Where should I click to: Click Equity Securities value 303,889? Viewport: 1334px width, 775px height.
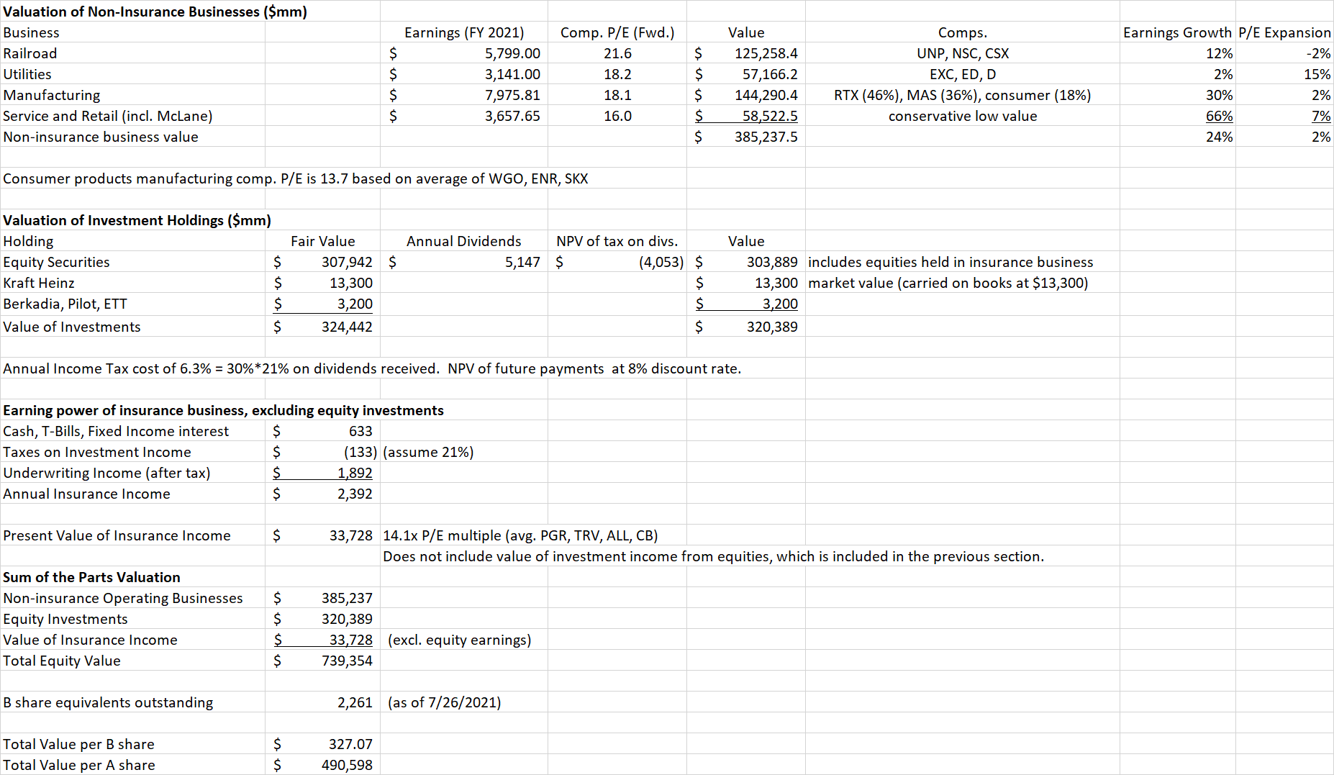(772, 262)
